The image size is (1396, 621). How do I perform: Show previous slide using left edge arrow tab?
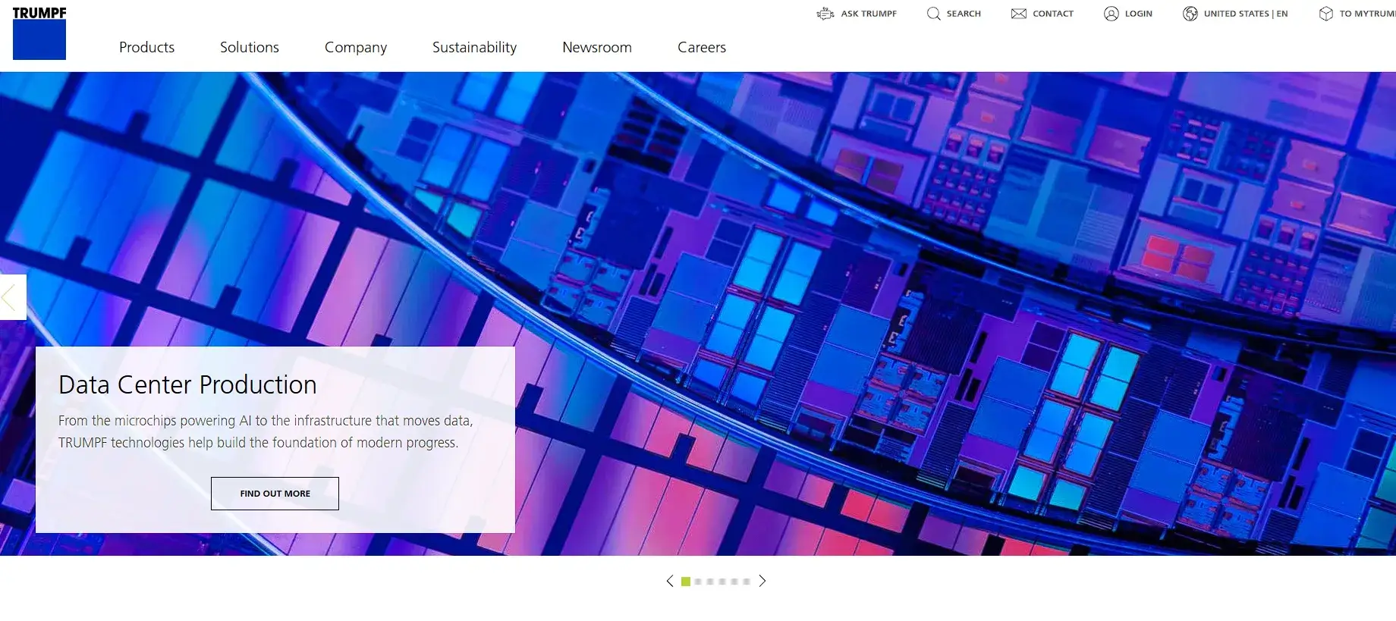click(x=13, y=297)
